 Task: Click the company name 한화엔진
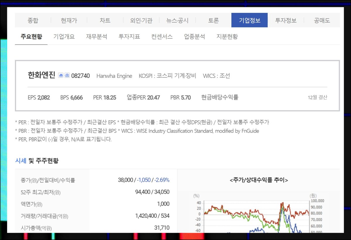tap(42, 76)
